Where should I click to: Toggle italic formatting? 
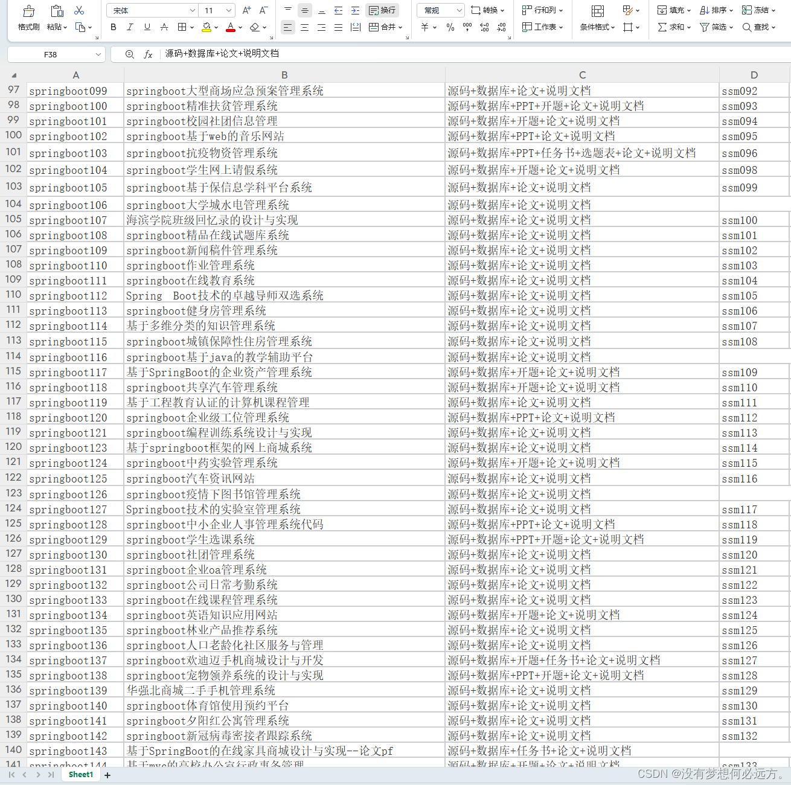coord(130,27)
